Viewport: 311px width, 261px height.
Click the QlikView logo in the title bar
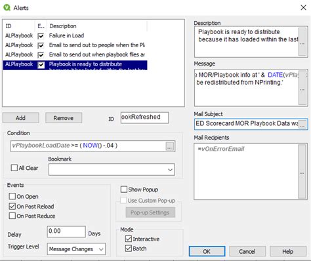pos(7,7)
